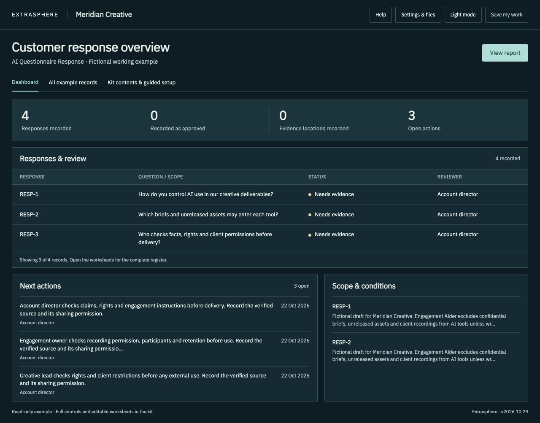This screenshot has height=423, width=540.
Task: Click the Read-only example footer note
Action: pos(82,412)
